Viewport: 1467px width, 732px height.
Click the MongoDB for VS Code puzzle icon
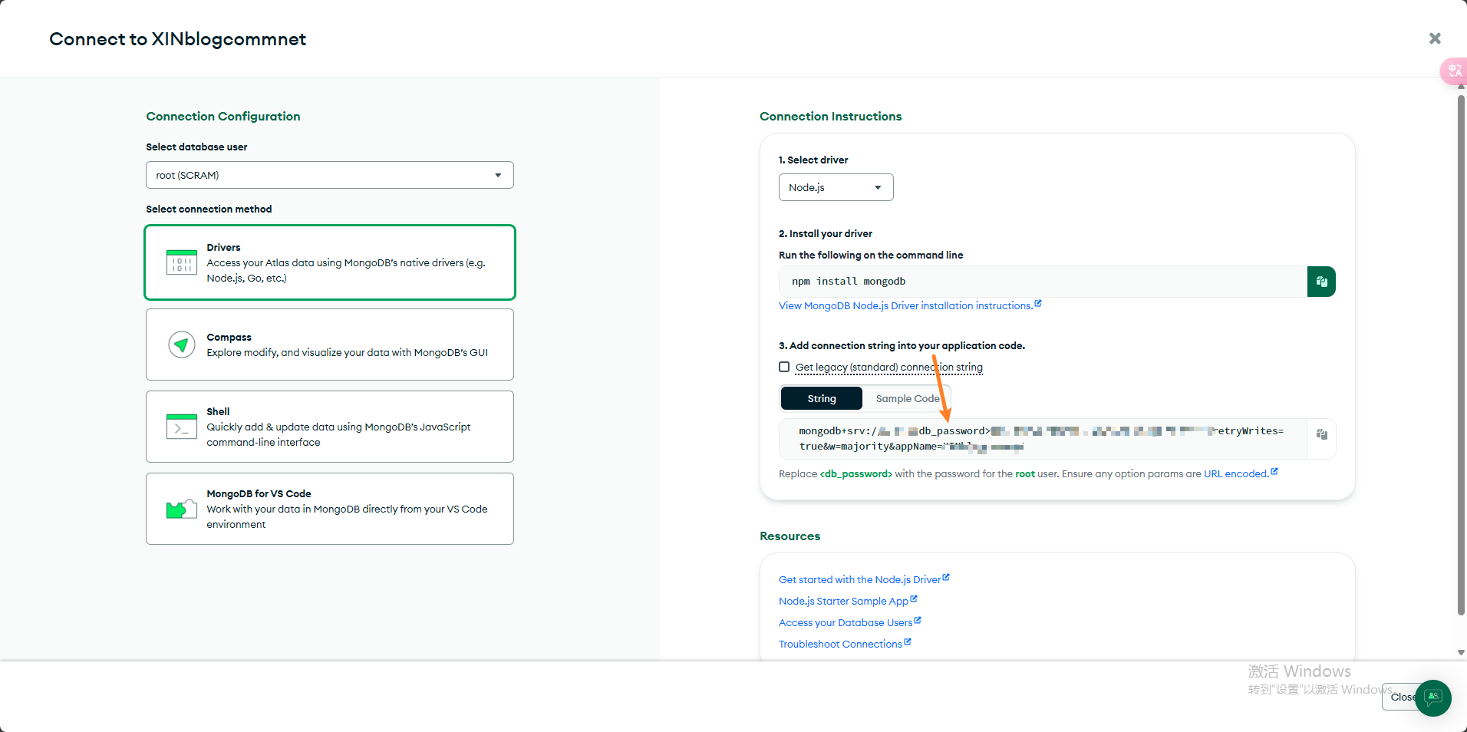182,509
